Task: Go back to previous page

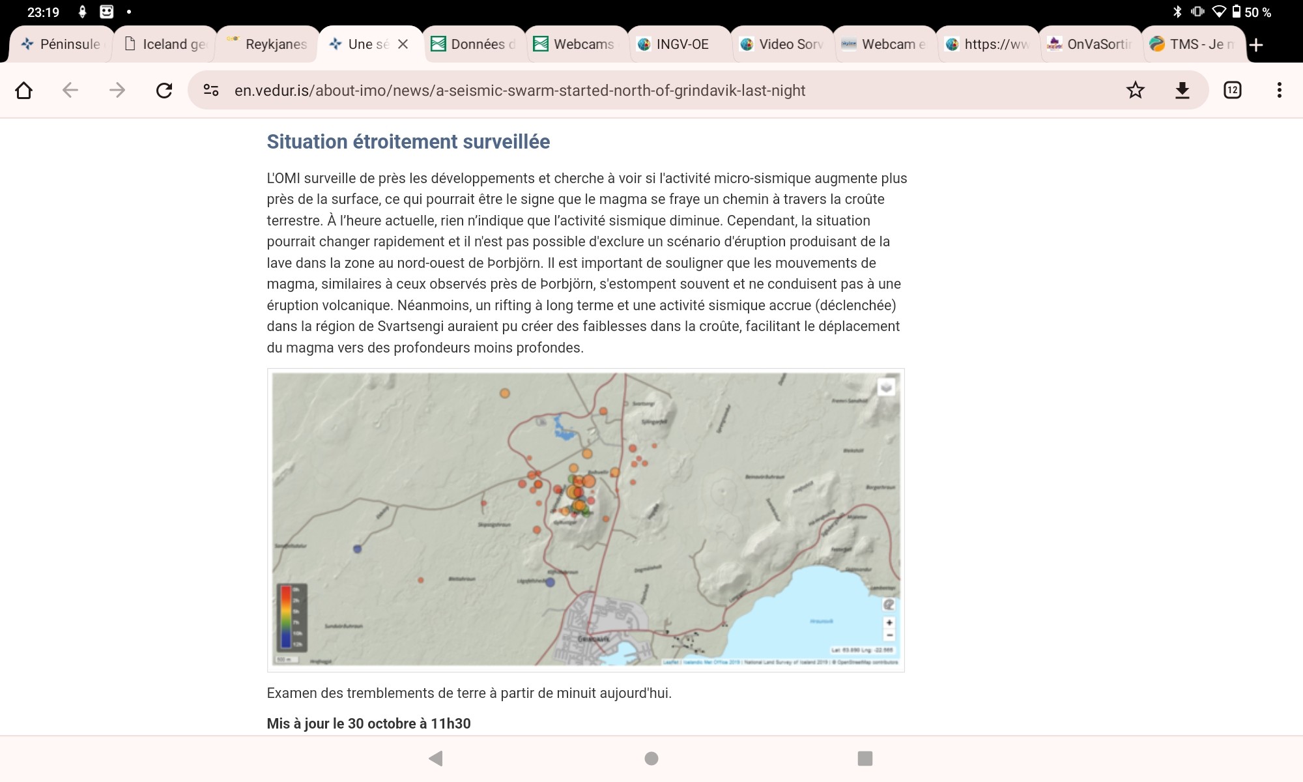Action: pos(70,90)
